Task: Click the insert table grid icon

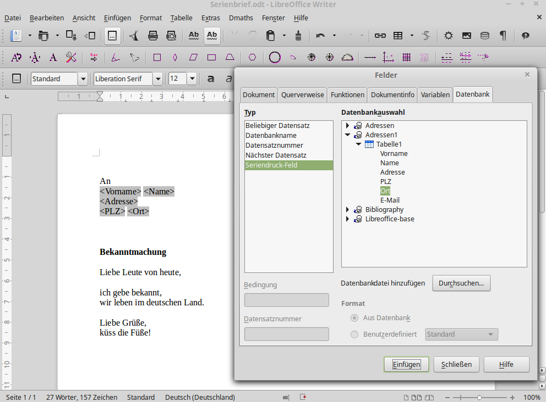Action: (398, 36)
